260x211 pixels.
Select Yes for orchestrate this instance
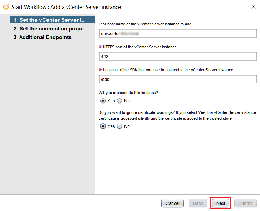tap(103, 101)
